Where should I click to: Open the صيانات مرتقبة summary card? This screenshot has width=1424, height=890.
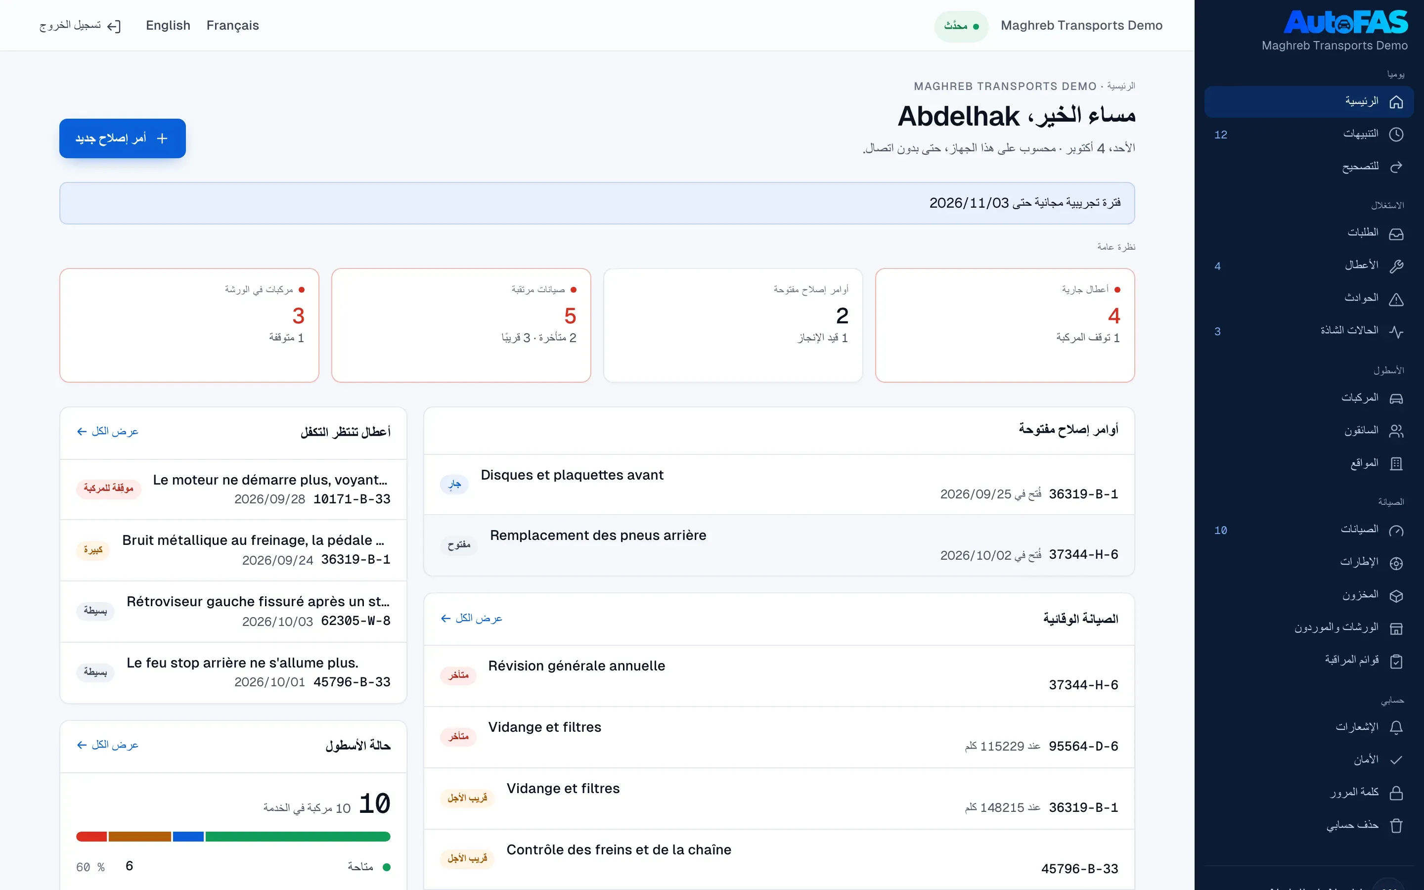(461, 325)
